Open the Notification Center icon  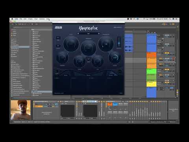tap(177, 19)
